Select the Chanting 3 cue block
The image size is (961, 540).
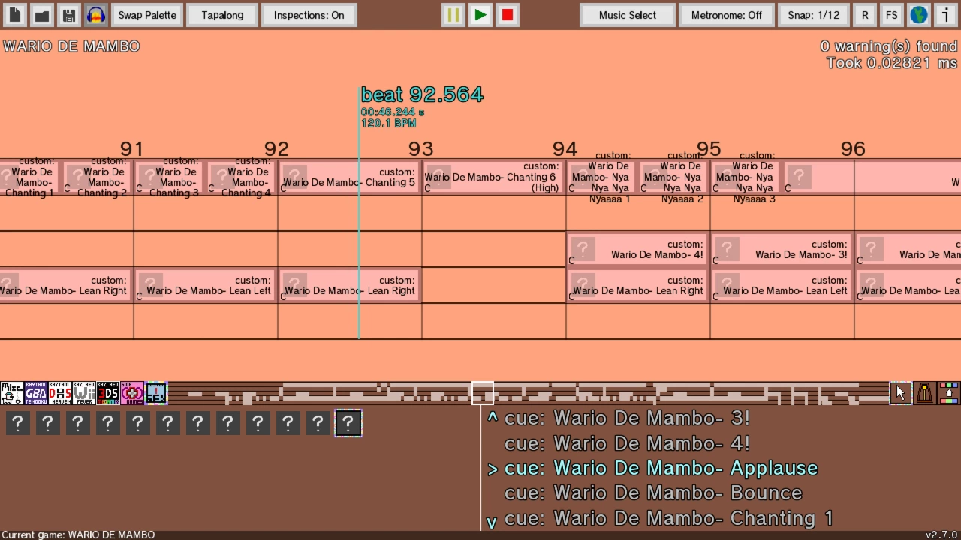click(x=169, y=177)
